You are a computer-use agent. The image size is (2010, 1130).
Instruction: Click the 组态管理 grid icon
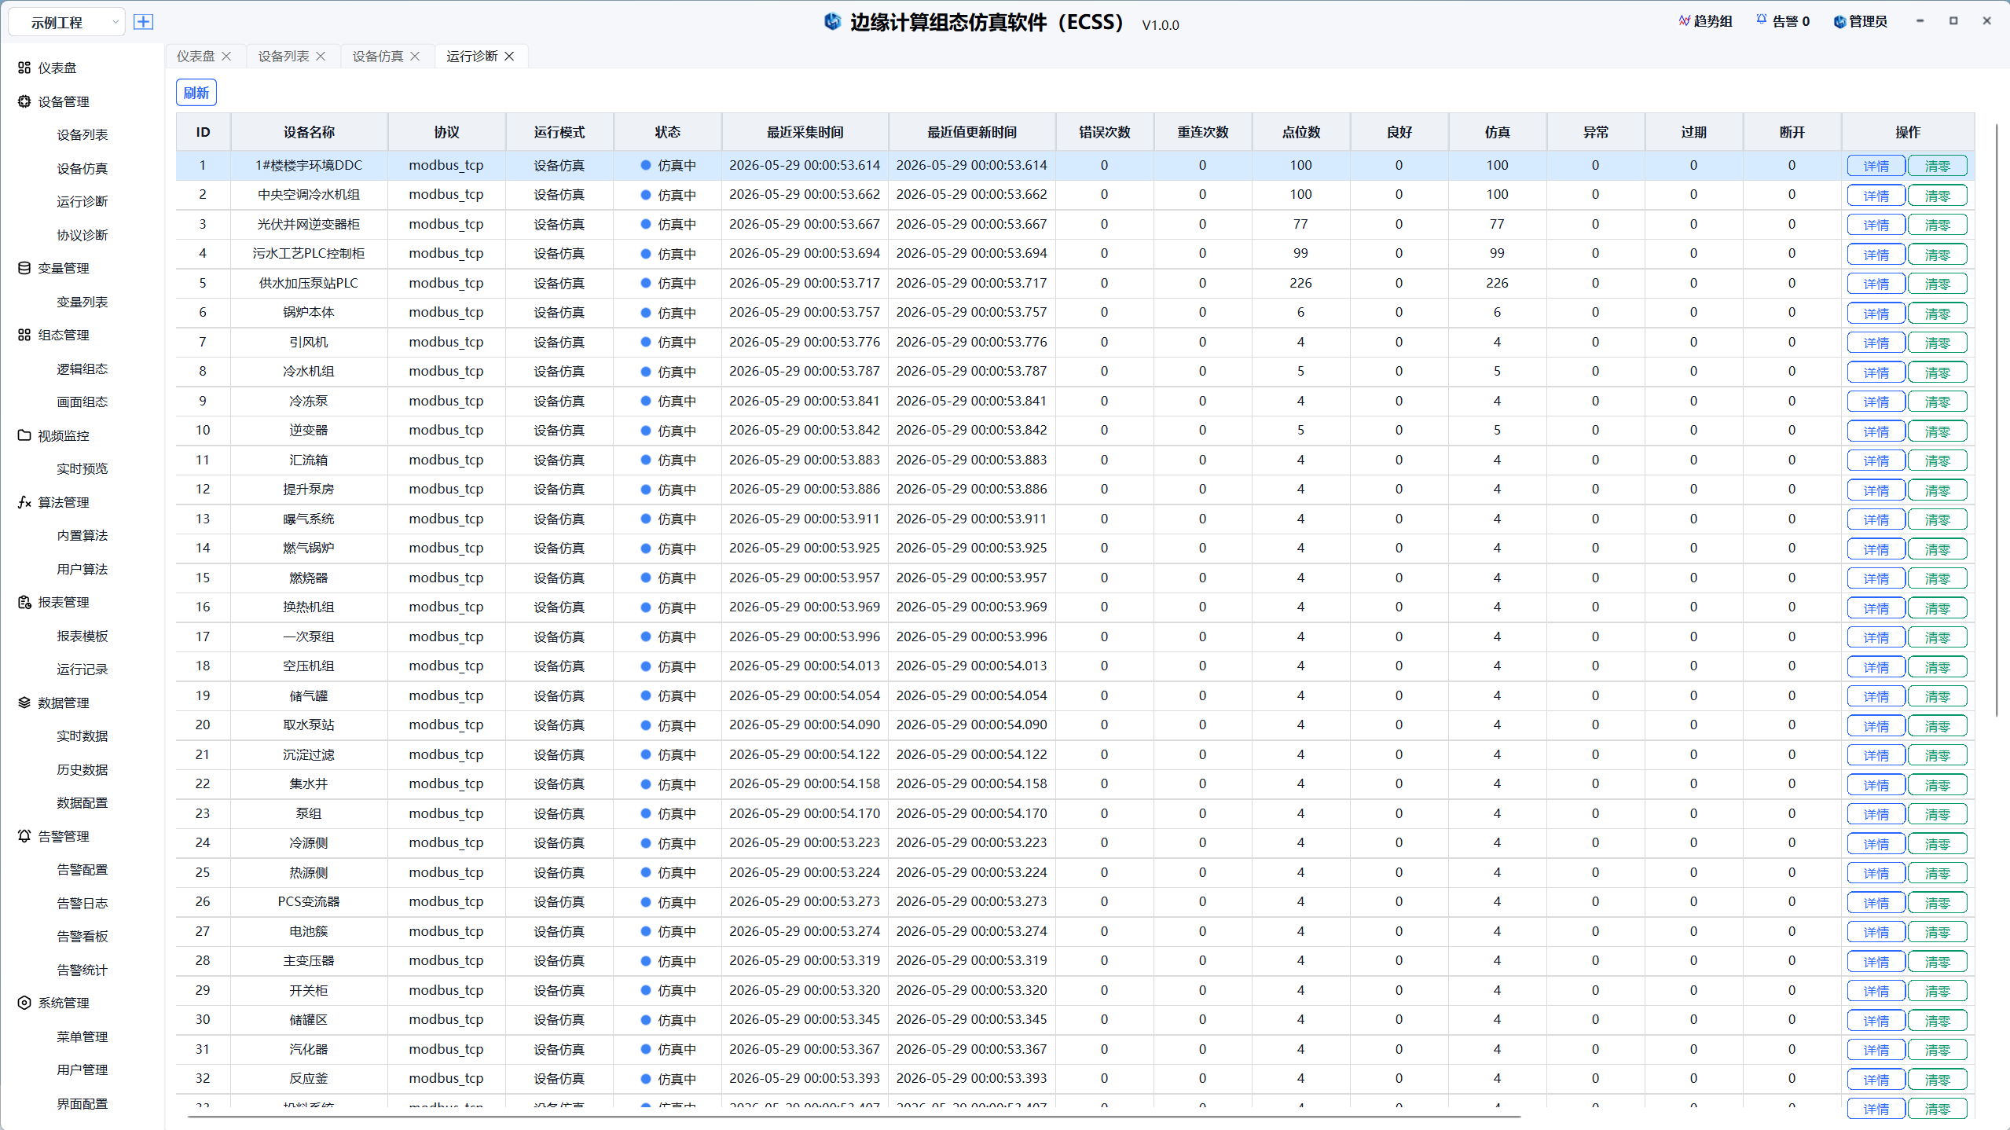(24, 335)
